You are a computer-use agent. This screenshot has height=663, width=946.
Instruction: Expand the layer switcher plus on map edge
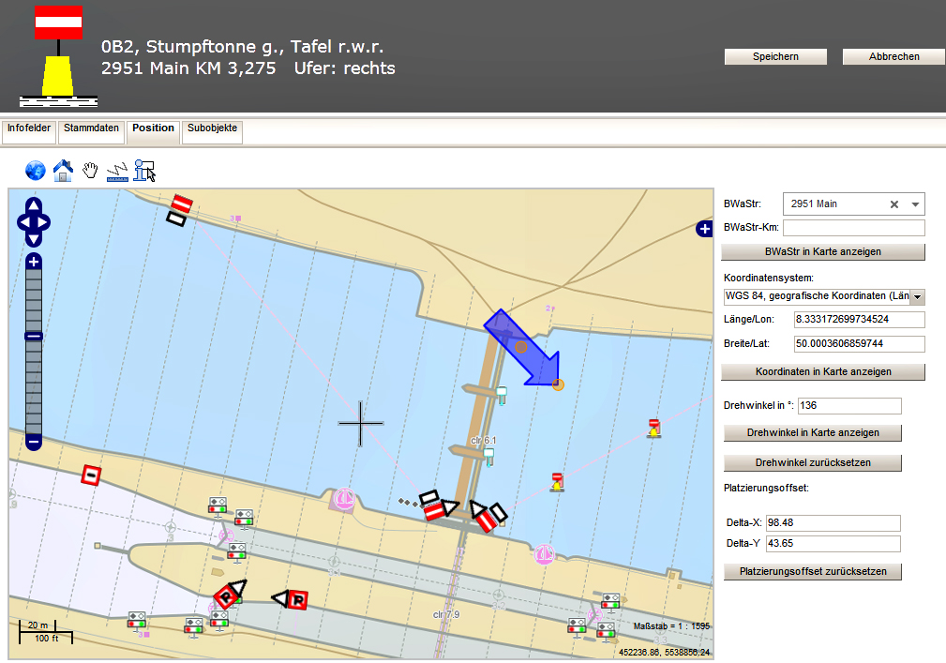pos(703,229)
